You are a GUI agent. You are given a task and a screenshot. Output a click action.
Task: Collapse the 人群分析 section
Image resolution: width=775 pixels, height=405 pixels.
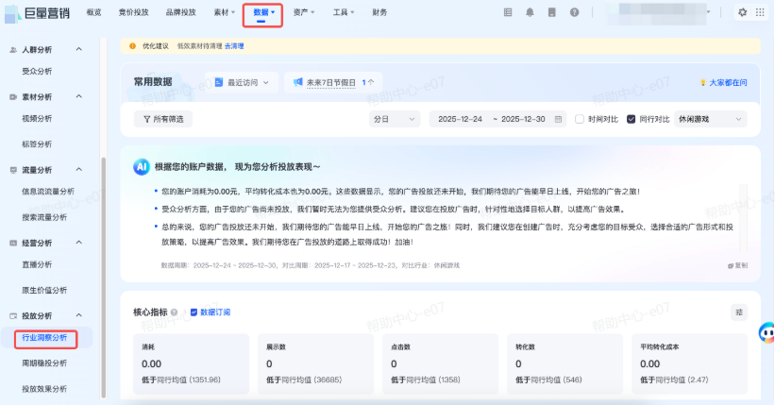pos(79,49)
